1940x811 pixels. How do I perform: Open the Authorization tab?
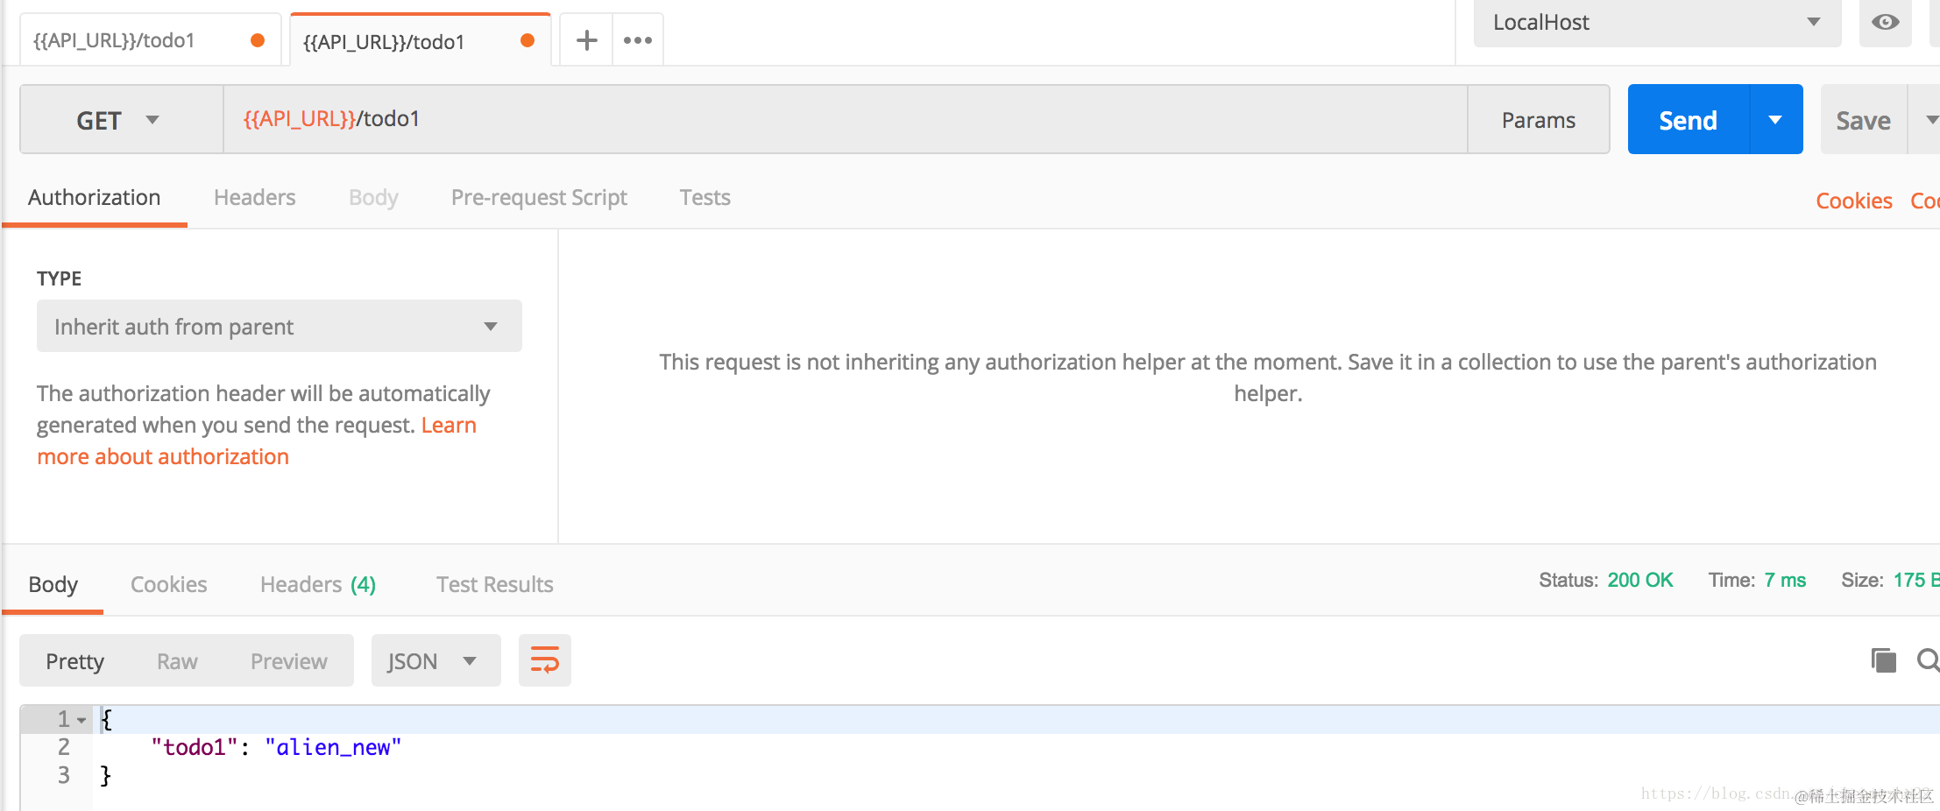pos(95,198)
